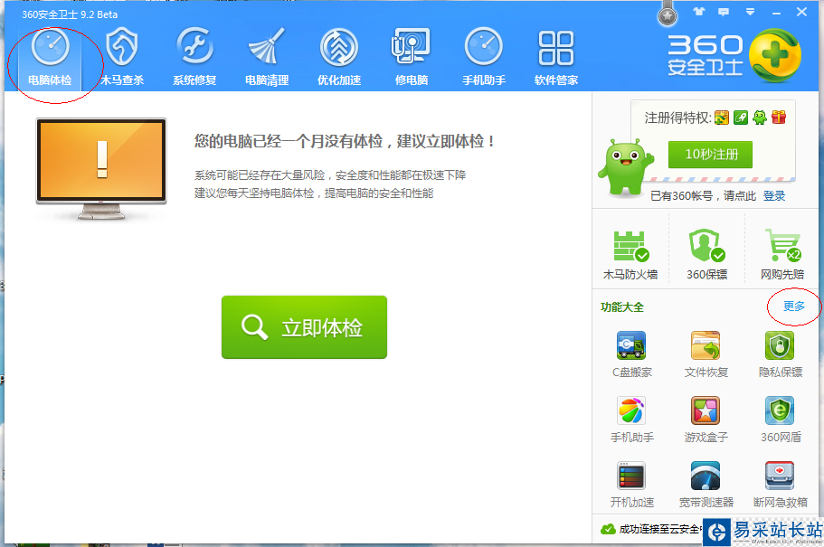The width and height of the screenshot is (824, 547).
Task: Open 软件管家 from the toolbar
Action: (x=556, y=58)
